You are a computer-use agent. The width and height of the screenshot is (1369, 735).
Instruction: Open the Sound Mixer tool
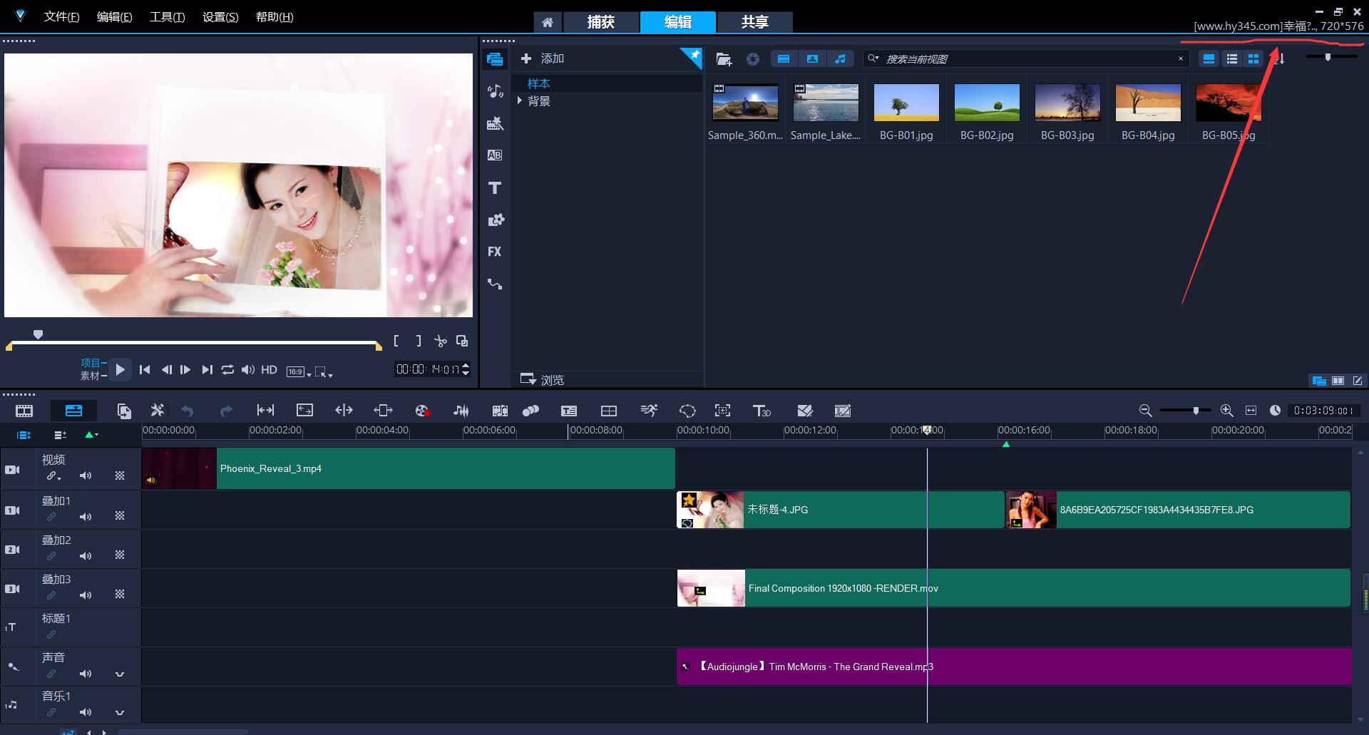(x=461, y=411)
